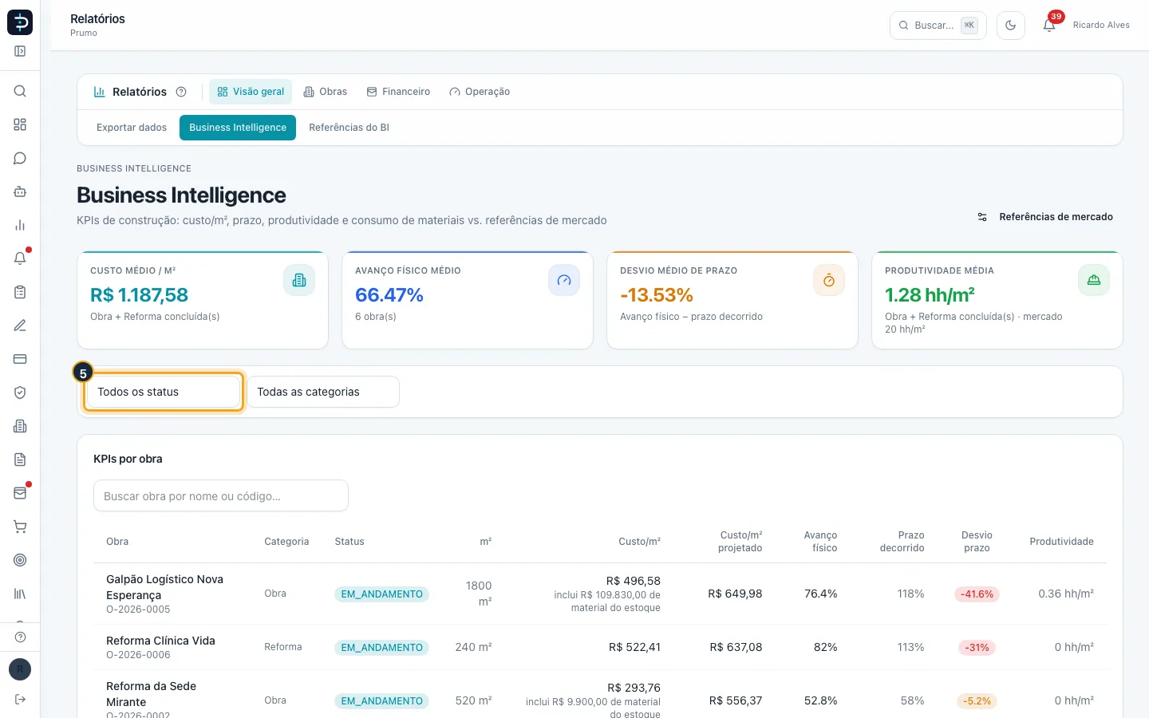Click the user avatar in sidebar bottom

[x=20, y=669]
